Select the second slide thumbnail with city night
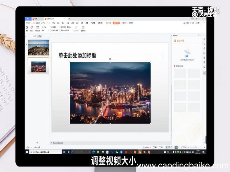 click(38, 66)
